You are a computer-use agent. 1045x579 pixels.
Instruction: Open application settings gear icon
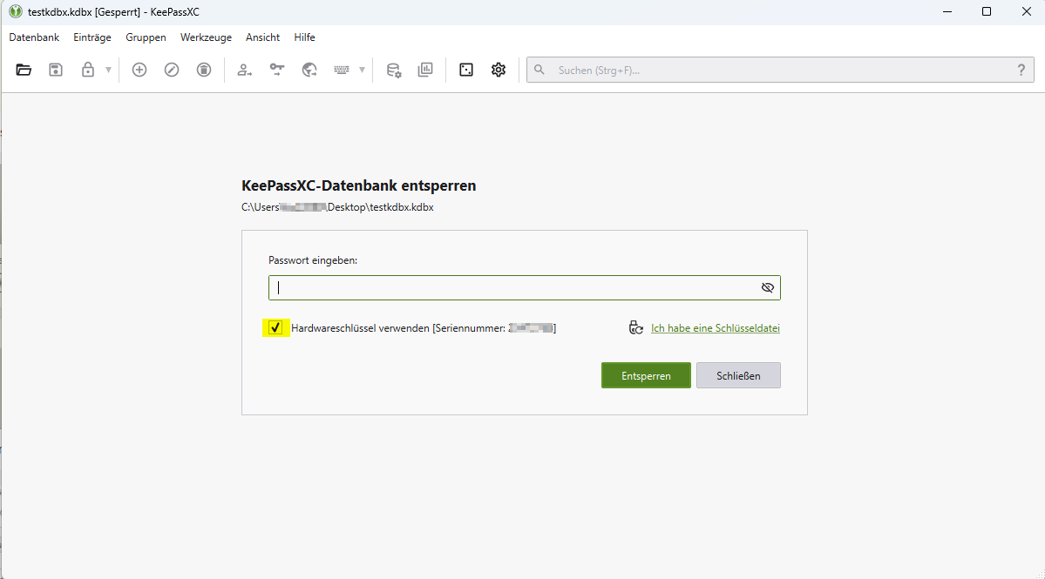(499, 70)
